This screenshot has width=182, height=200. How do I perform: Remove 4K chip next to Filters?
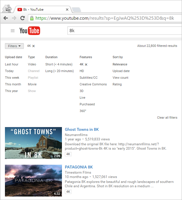click(x=33, y=46)
